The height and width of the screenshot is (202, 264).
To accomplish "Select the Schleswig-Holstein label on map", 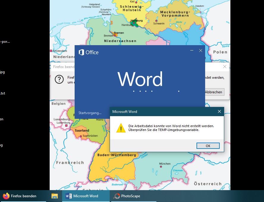I will 132,8.
